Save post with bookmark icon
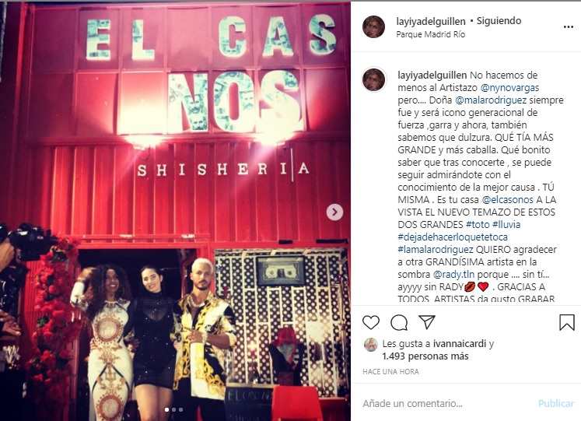This screenshot has height=421, width=581. click(x=567, y=322)
